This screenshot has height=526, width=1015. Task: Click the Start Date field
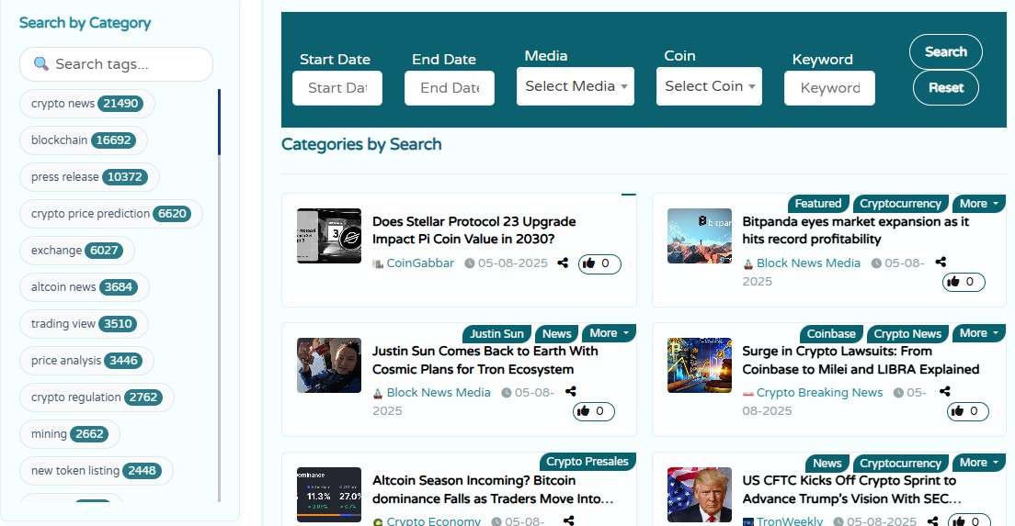coord(337,88)
